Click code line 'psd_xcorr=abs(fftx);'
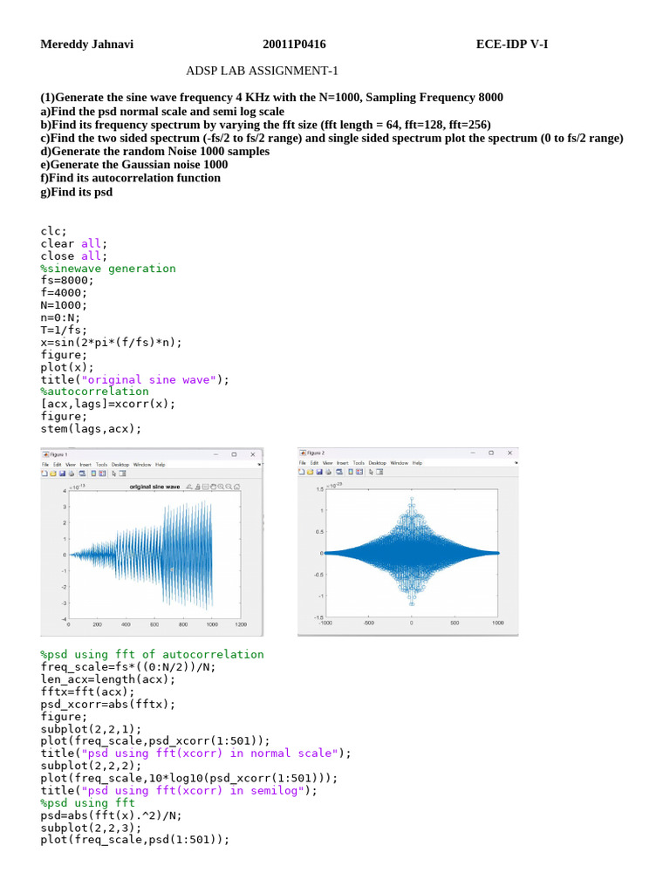The image size is (670, 893). pyautogui.click(x=107, y=704)
